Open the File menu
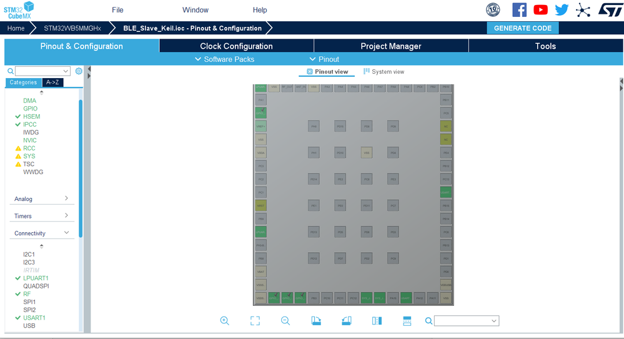This screenshot has height=339, width=624. (x=117, y=10)
